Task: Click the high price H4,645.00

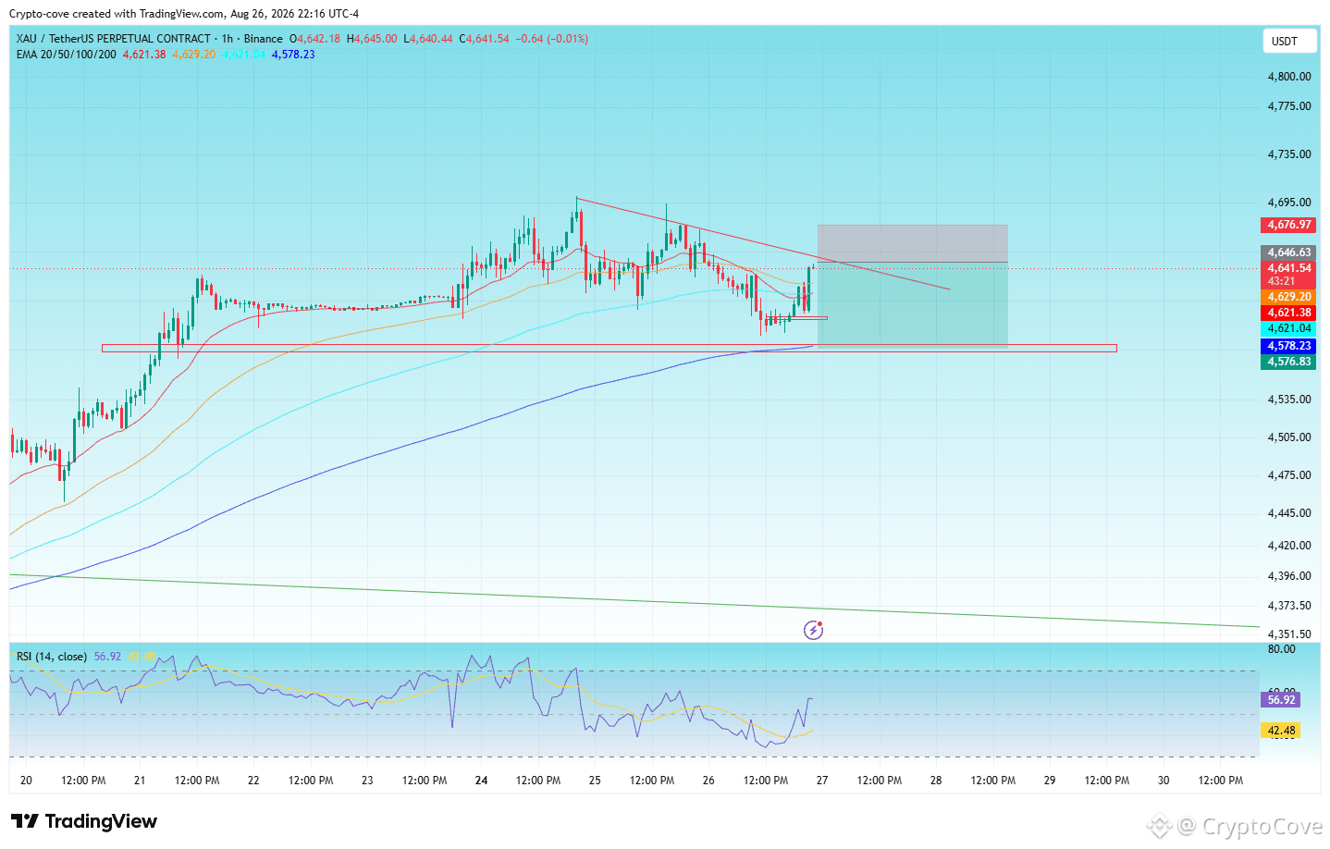Action: [372, 39]
